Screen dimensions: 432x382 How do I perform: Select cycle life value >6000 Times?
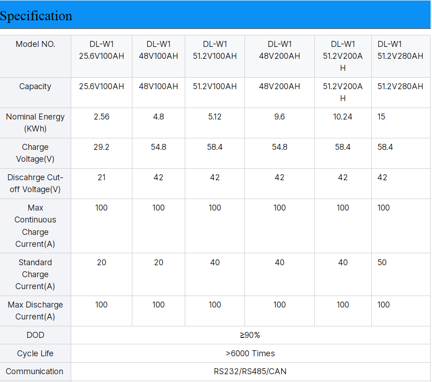pos(250,353)
